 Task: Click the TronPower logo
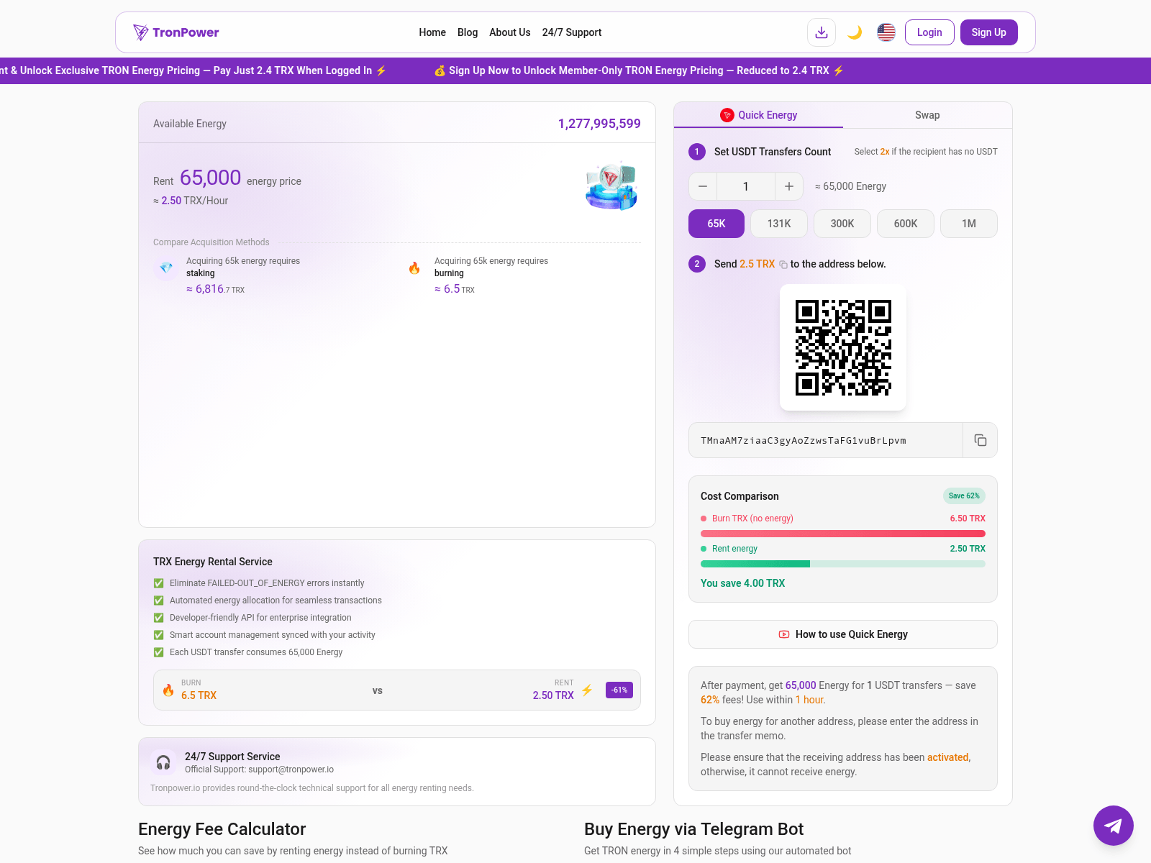[x=176, y=32]
